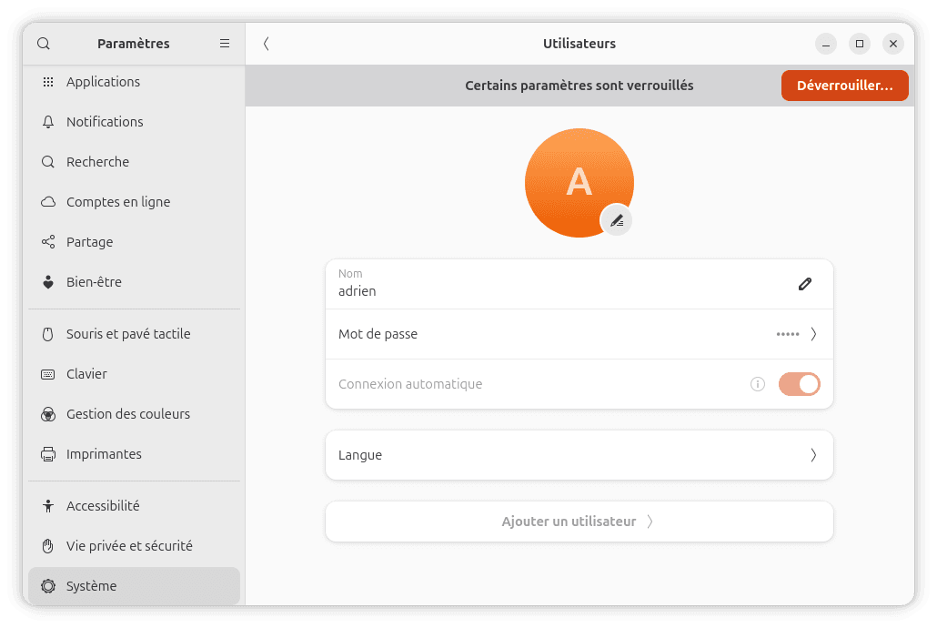Click the Bien-être label in sidebar
937x628 pixels.
94,282
